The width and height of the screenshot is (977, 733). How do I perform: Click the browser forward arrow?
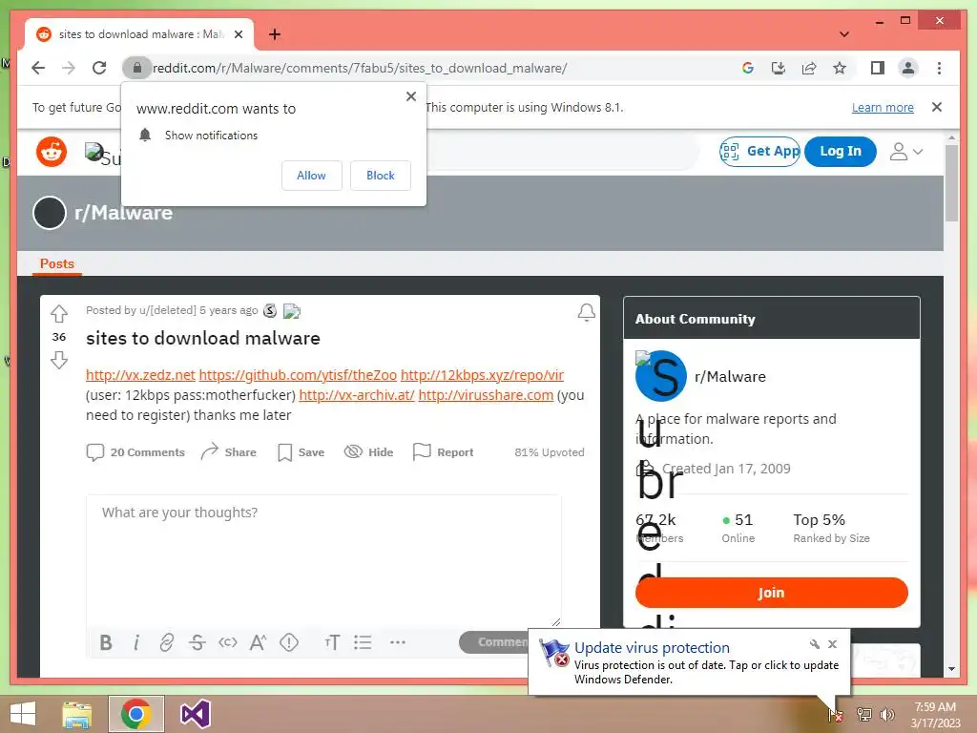click(69, 68)
